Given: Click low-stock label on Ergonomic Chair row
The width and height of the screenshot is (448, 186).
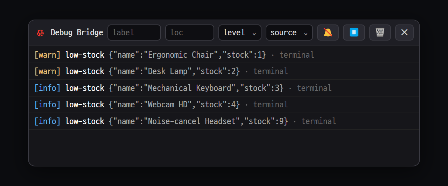Looking at the screenshot, I should click(x=85, y=55).
